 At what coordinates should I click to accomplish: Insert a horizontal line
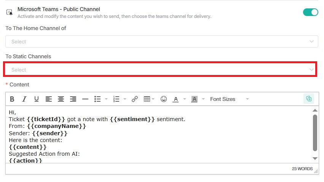(x=85, y=99)
